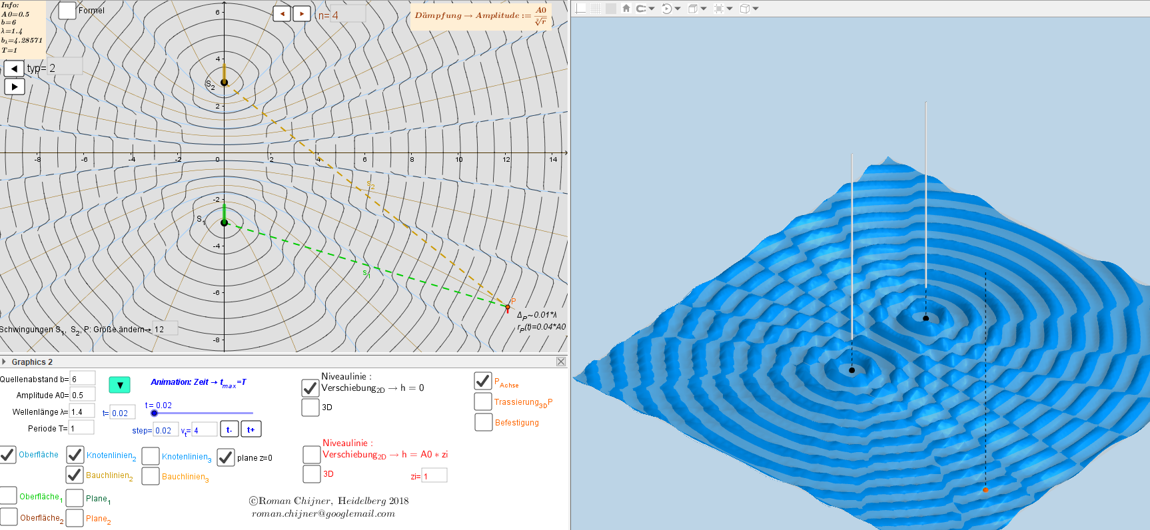Select source point S2 in the 2D graph
The height and width of the screenshot is (530, 1150).
coord(224,83)
